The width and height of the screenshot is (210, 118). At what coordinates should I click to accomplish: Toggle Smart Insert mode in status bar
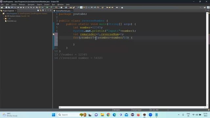coord(137,110)
